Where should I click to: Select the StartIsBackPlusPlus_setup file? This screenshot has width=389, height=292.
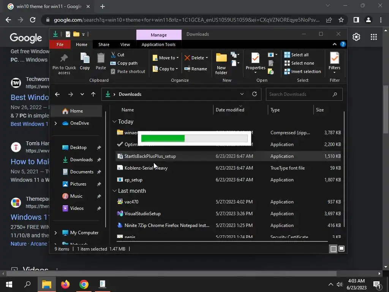(228, 156)
